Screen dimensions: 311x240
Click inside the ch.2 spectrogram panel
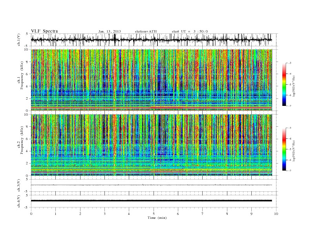point(152,145)
